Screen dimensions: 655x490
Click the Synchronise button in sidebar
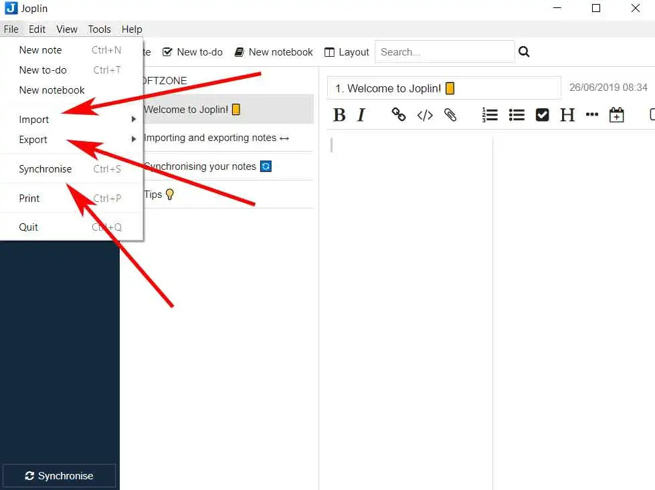(x=59, y=476)
